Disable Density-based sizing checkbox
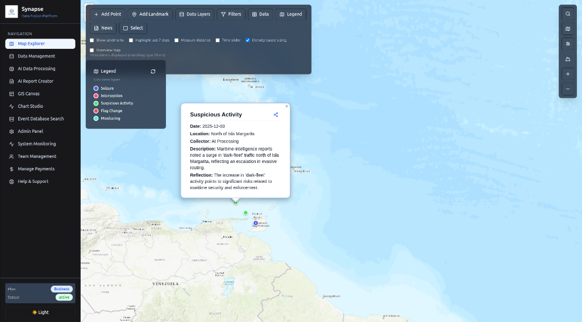Image resolution: width=582 pixels, height=322 pixels. (248, 40)
